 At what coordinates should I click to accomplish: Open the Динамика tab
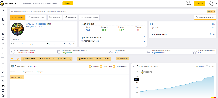pyautogui.click(x=55, y=17)
